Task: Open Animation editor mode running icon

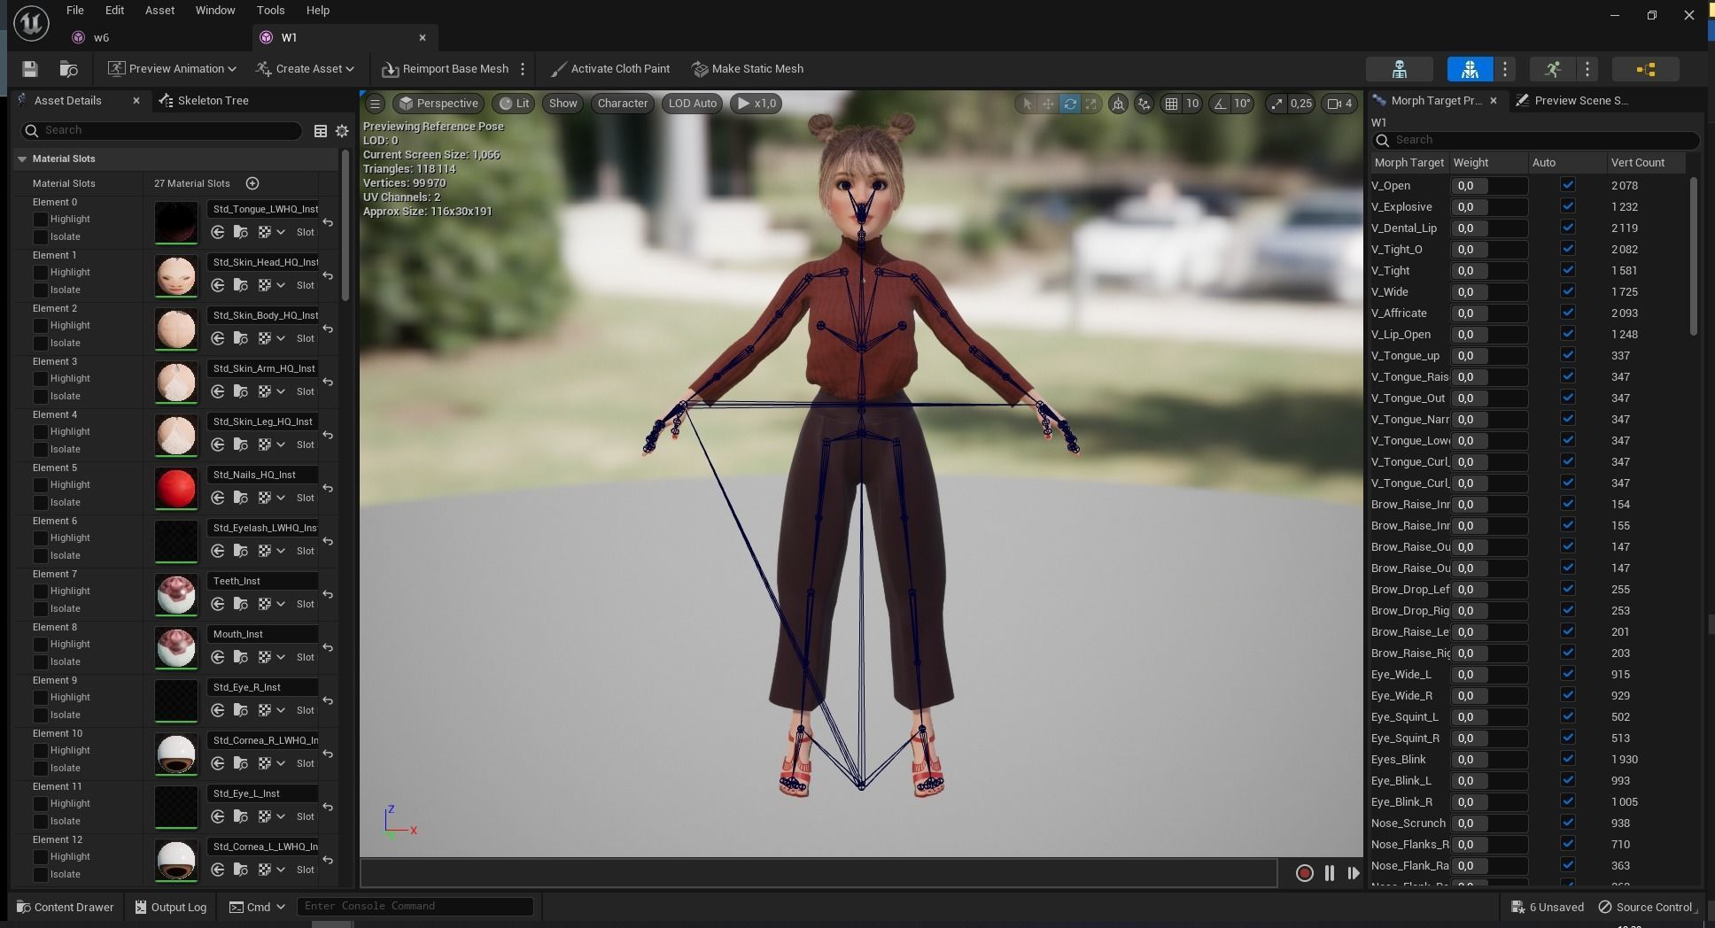Action: 1552,69
